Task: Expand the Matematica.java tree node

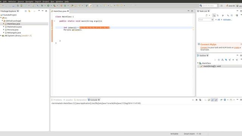Action: 4,27
